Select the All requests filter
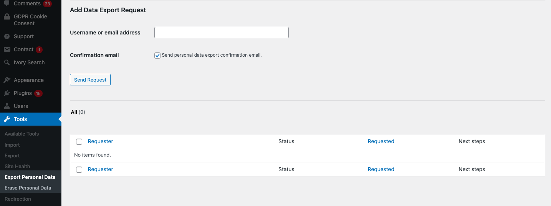551x206 pixels. [x=74, y=112]
